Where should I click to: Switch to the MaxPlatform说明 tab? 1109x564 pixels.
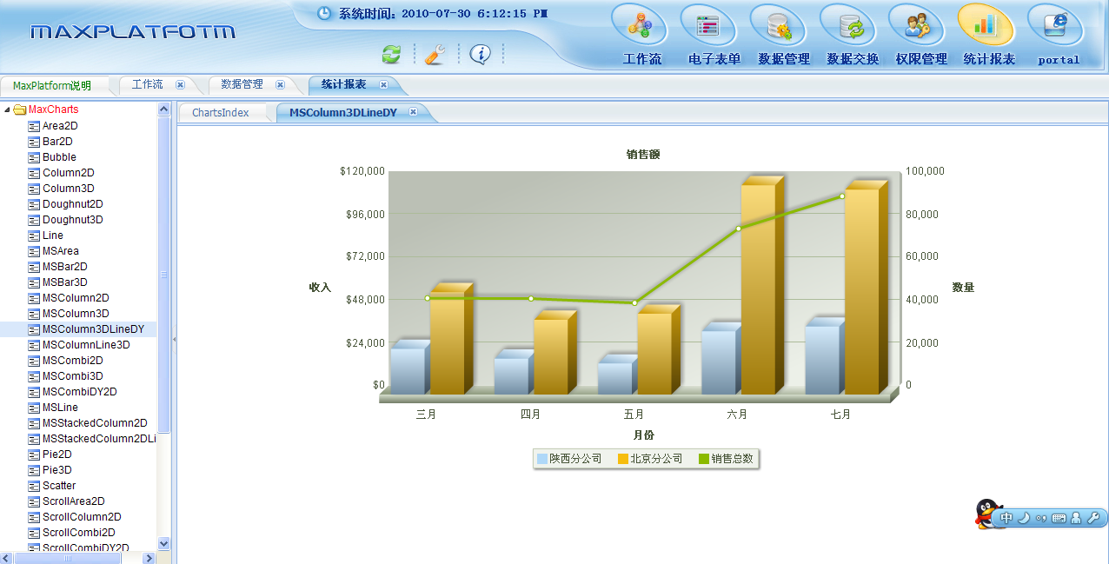[52, 85]
